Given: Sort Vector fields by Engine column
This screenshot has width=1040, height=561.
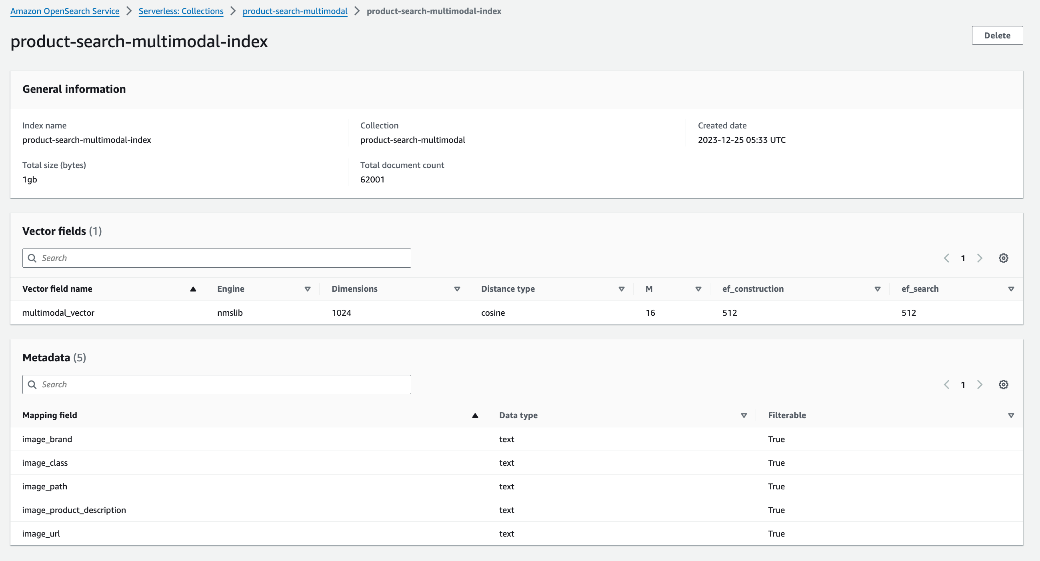Looking at the screenshot, I should 308,289.
